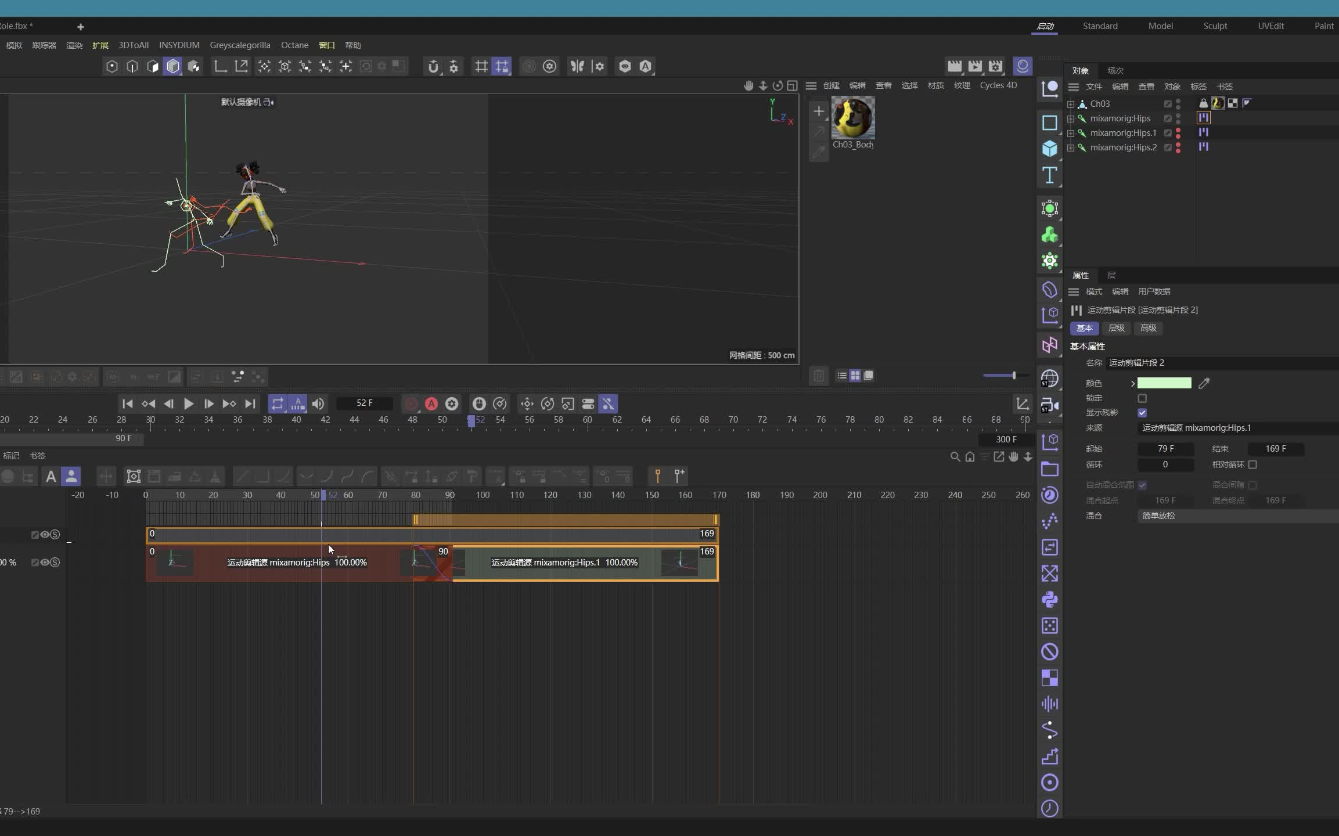
Task: Switch to the Sculpt layout
Action: pyautogui.click(x=1215, y=26)
